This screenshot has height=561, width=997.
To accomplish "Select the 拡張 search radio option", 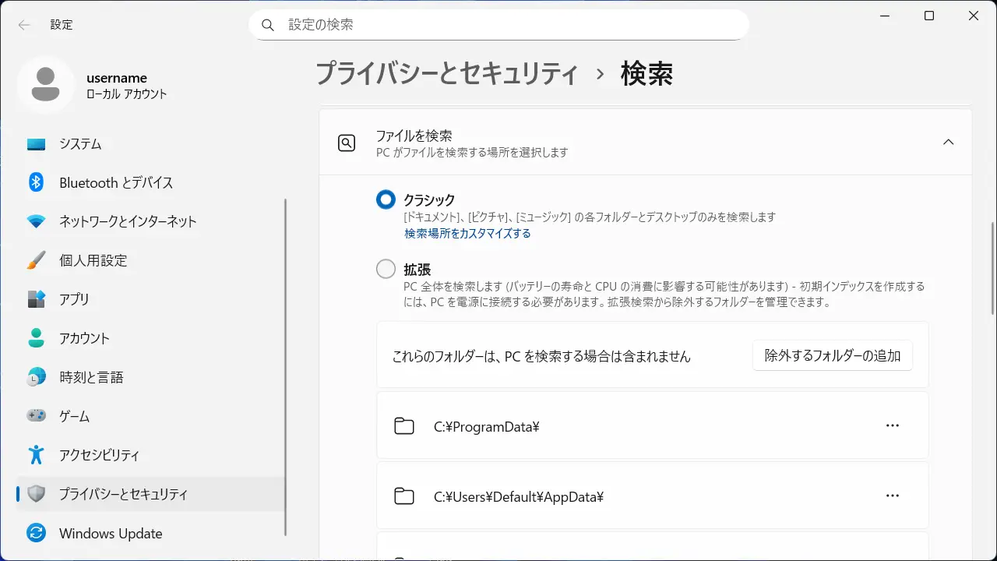I will pos(386,270).
